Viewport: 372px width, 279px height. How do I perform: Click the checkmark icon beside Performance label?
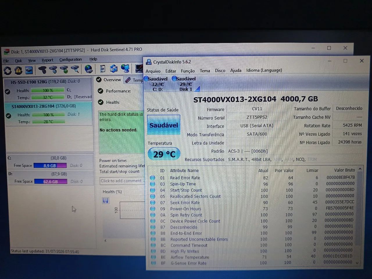click(101, 91)
